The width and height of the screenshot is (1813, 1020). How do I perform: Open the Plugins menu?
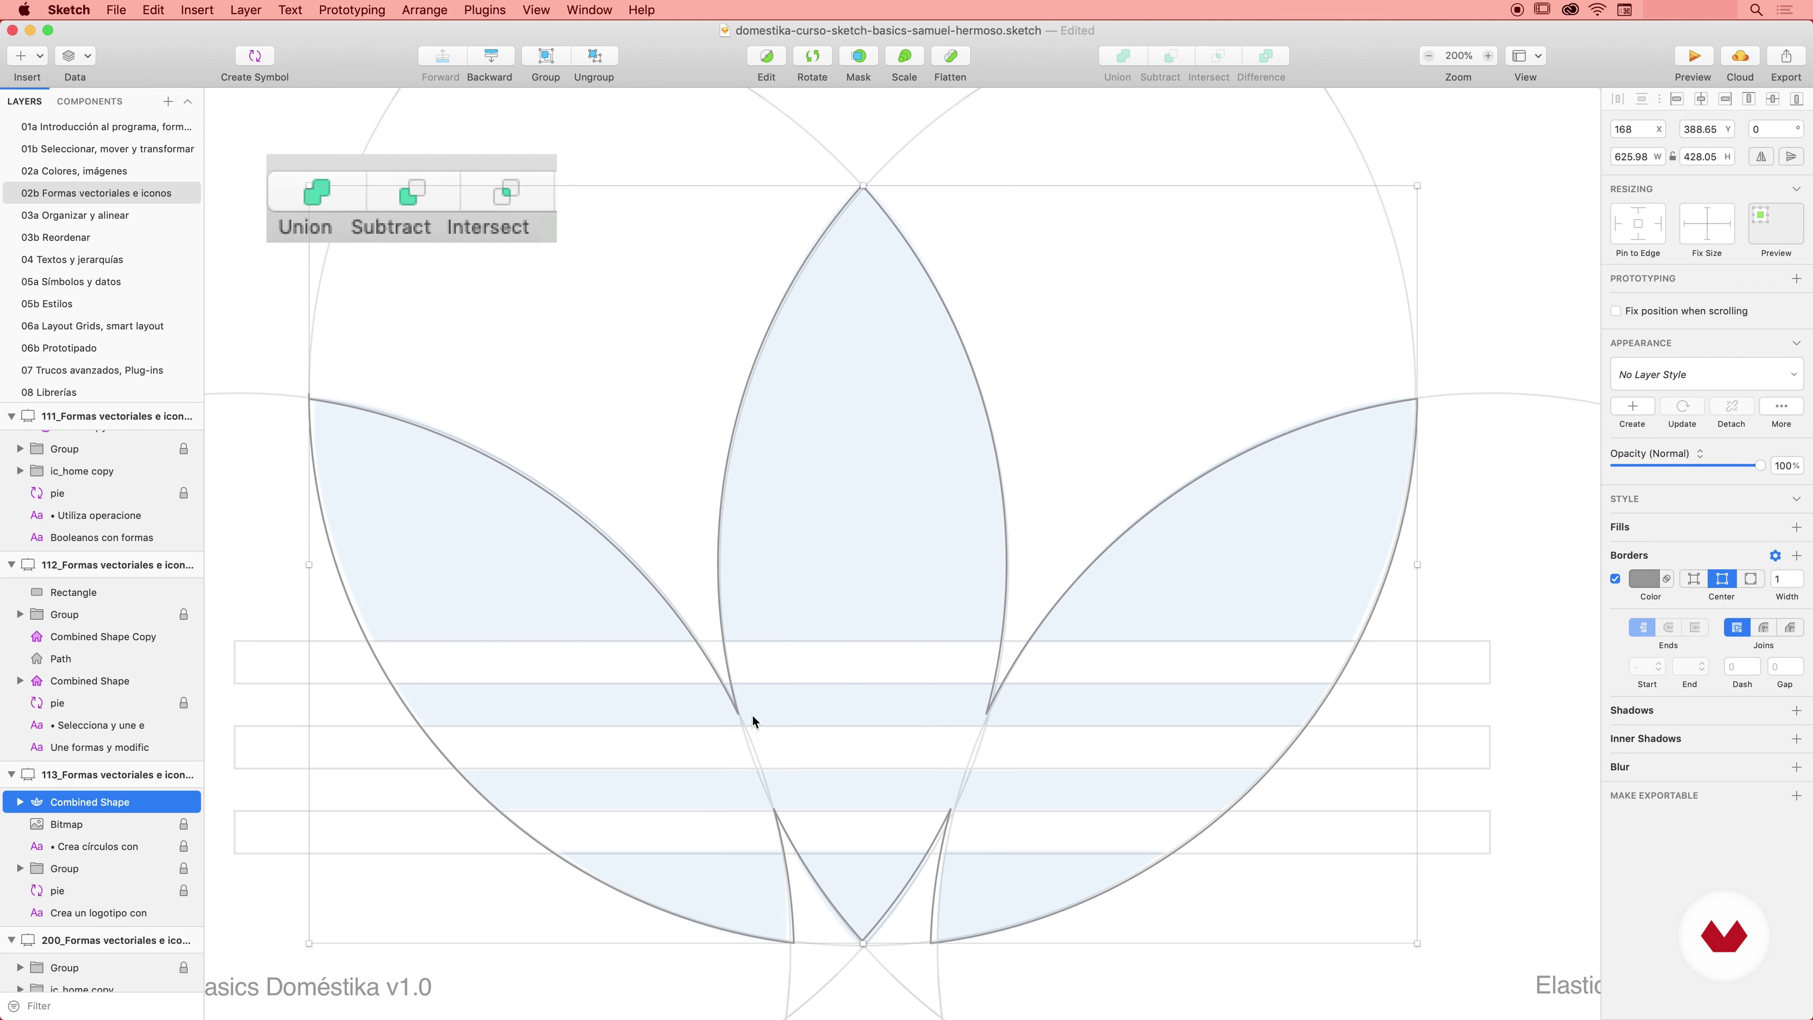tap(484, 10)
